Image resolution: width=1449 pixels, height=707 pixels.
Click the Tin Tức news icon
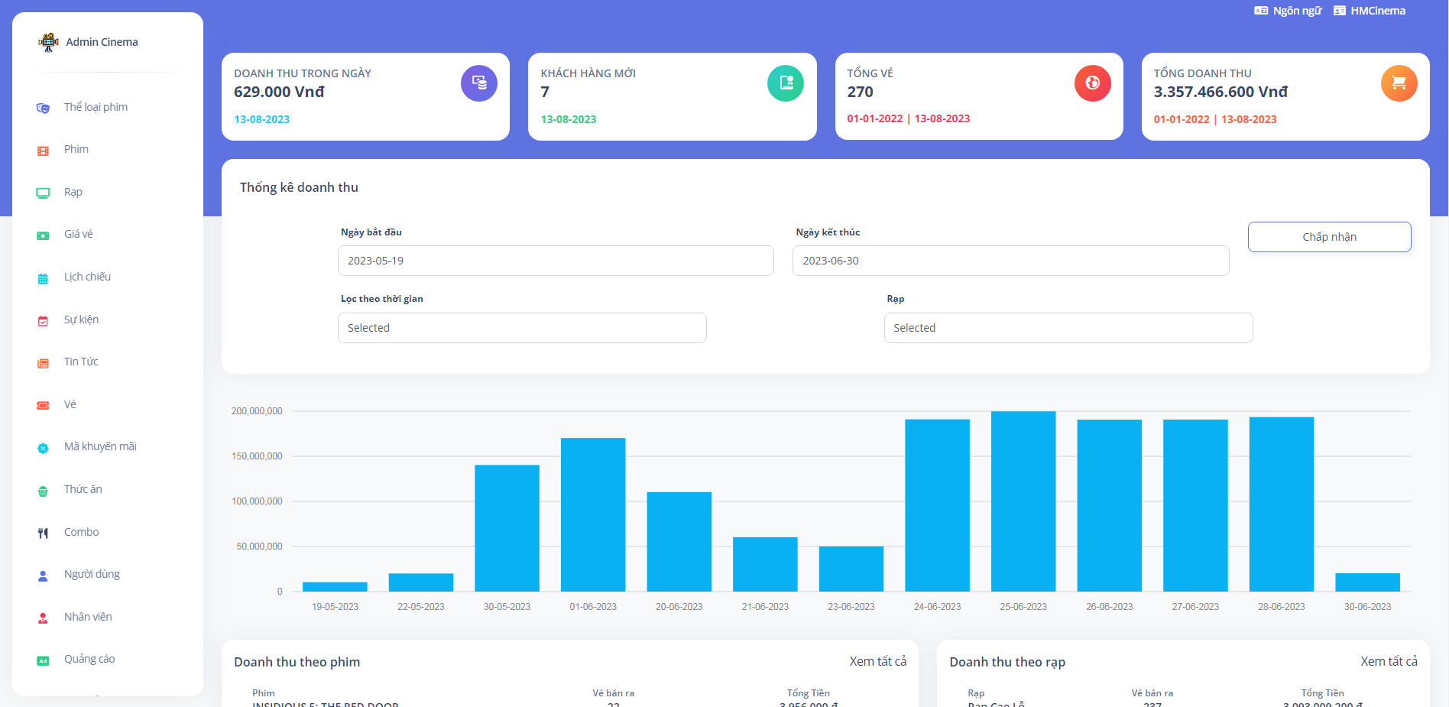pos(43,363)
